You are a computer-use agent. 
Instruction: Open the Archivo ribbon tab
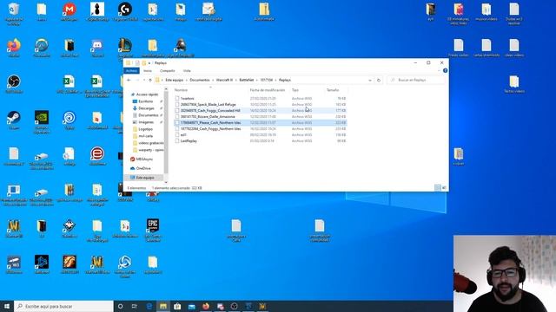click(x=131, y=71)
